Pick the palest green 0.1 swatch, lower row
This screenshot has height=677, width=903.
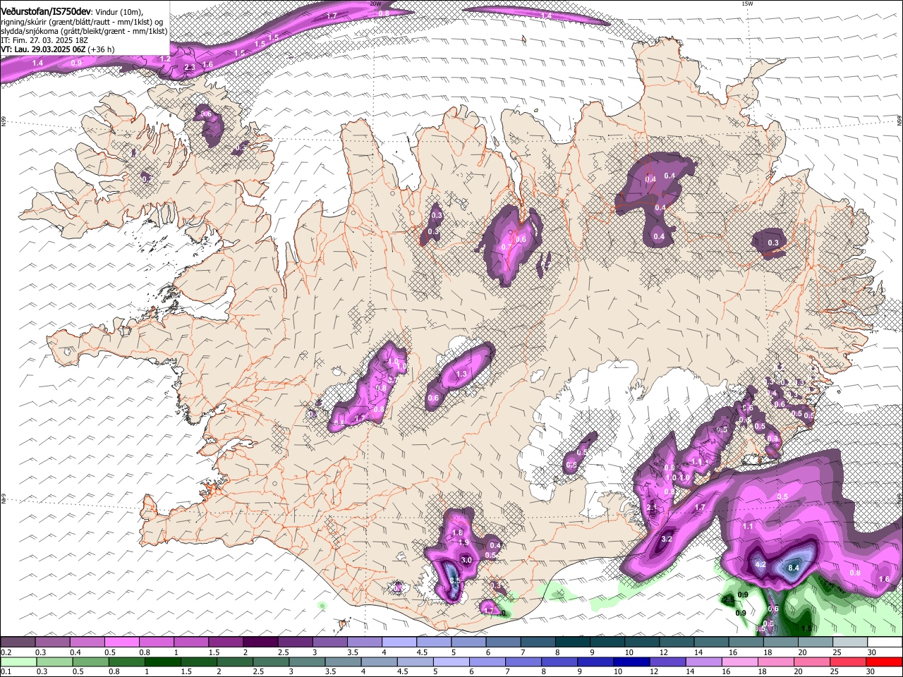pos(18,661)
